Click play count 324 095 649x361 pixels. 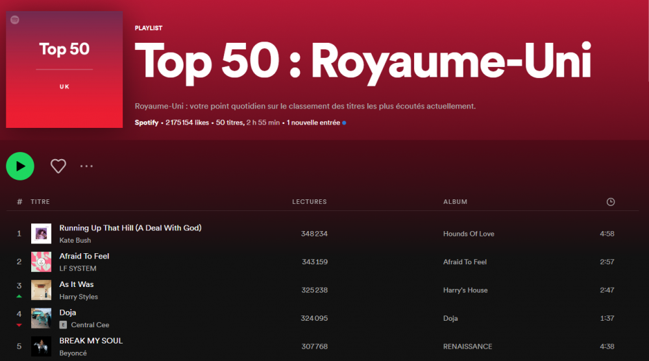point(314,318)
